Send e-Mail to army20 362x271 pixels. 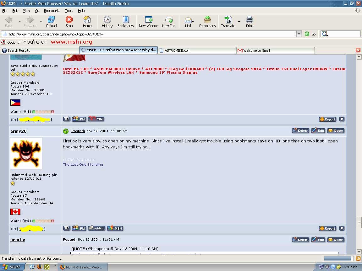(x=96, y=228)
